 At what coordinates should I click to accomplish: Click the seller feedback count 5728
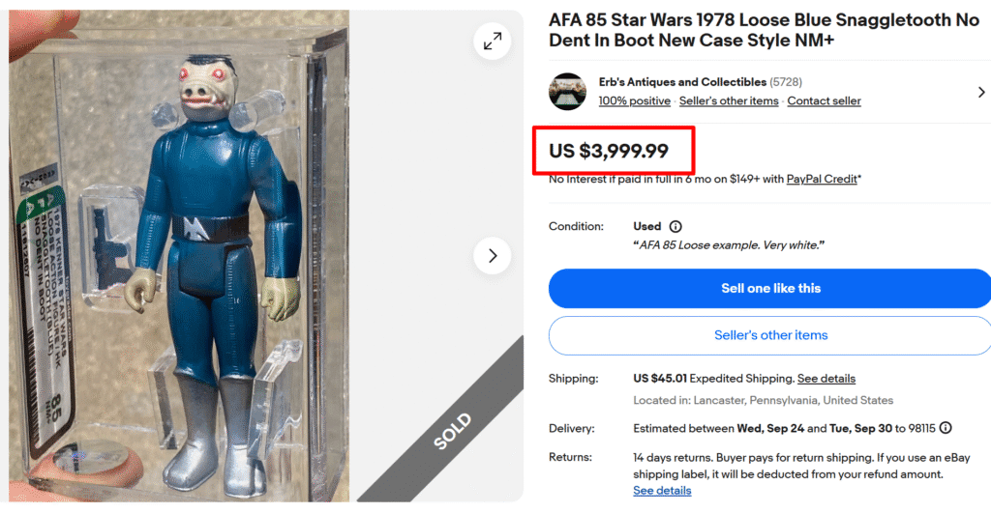point(786,82)
